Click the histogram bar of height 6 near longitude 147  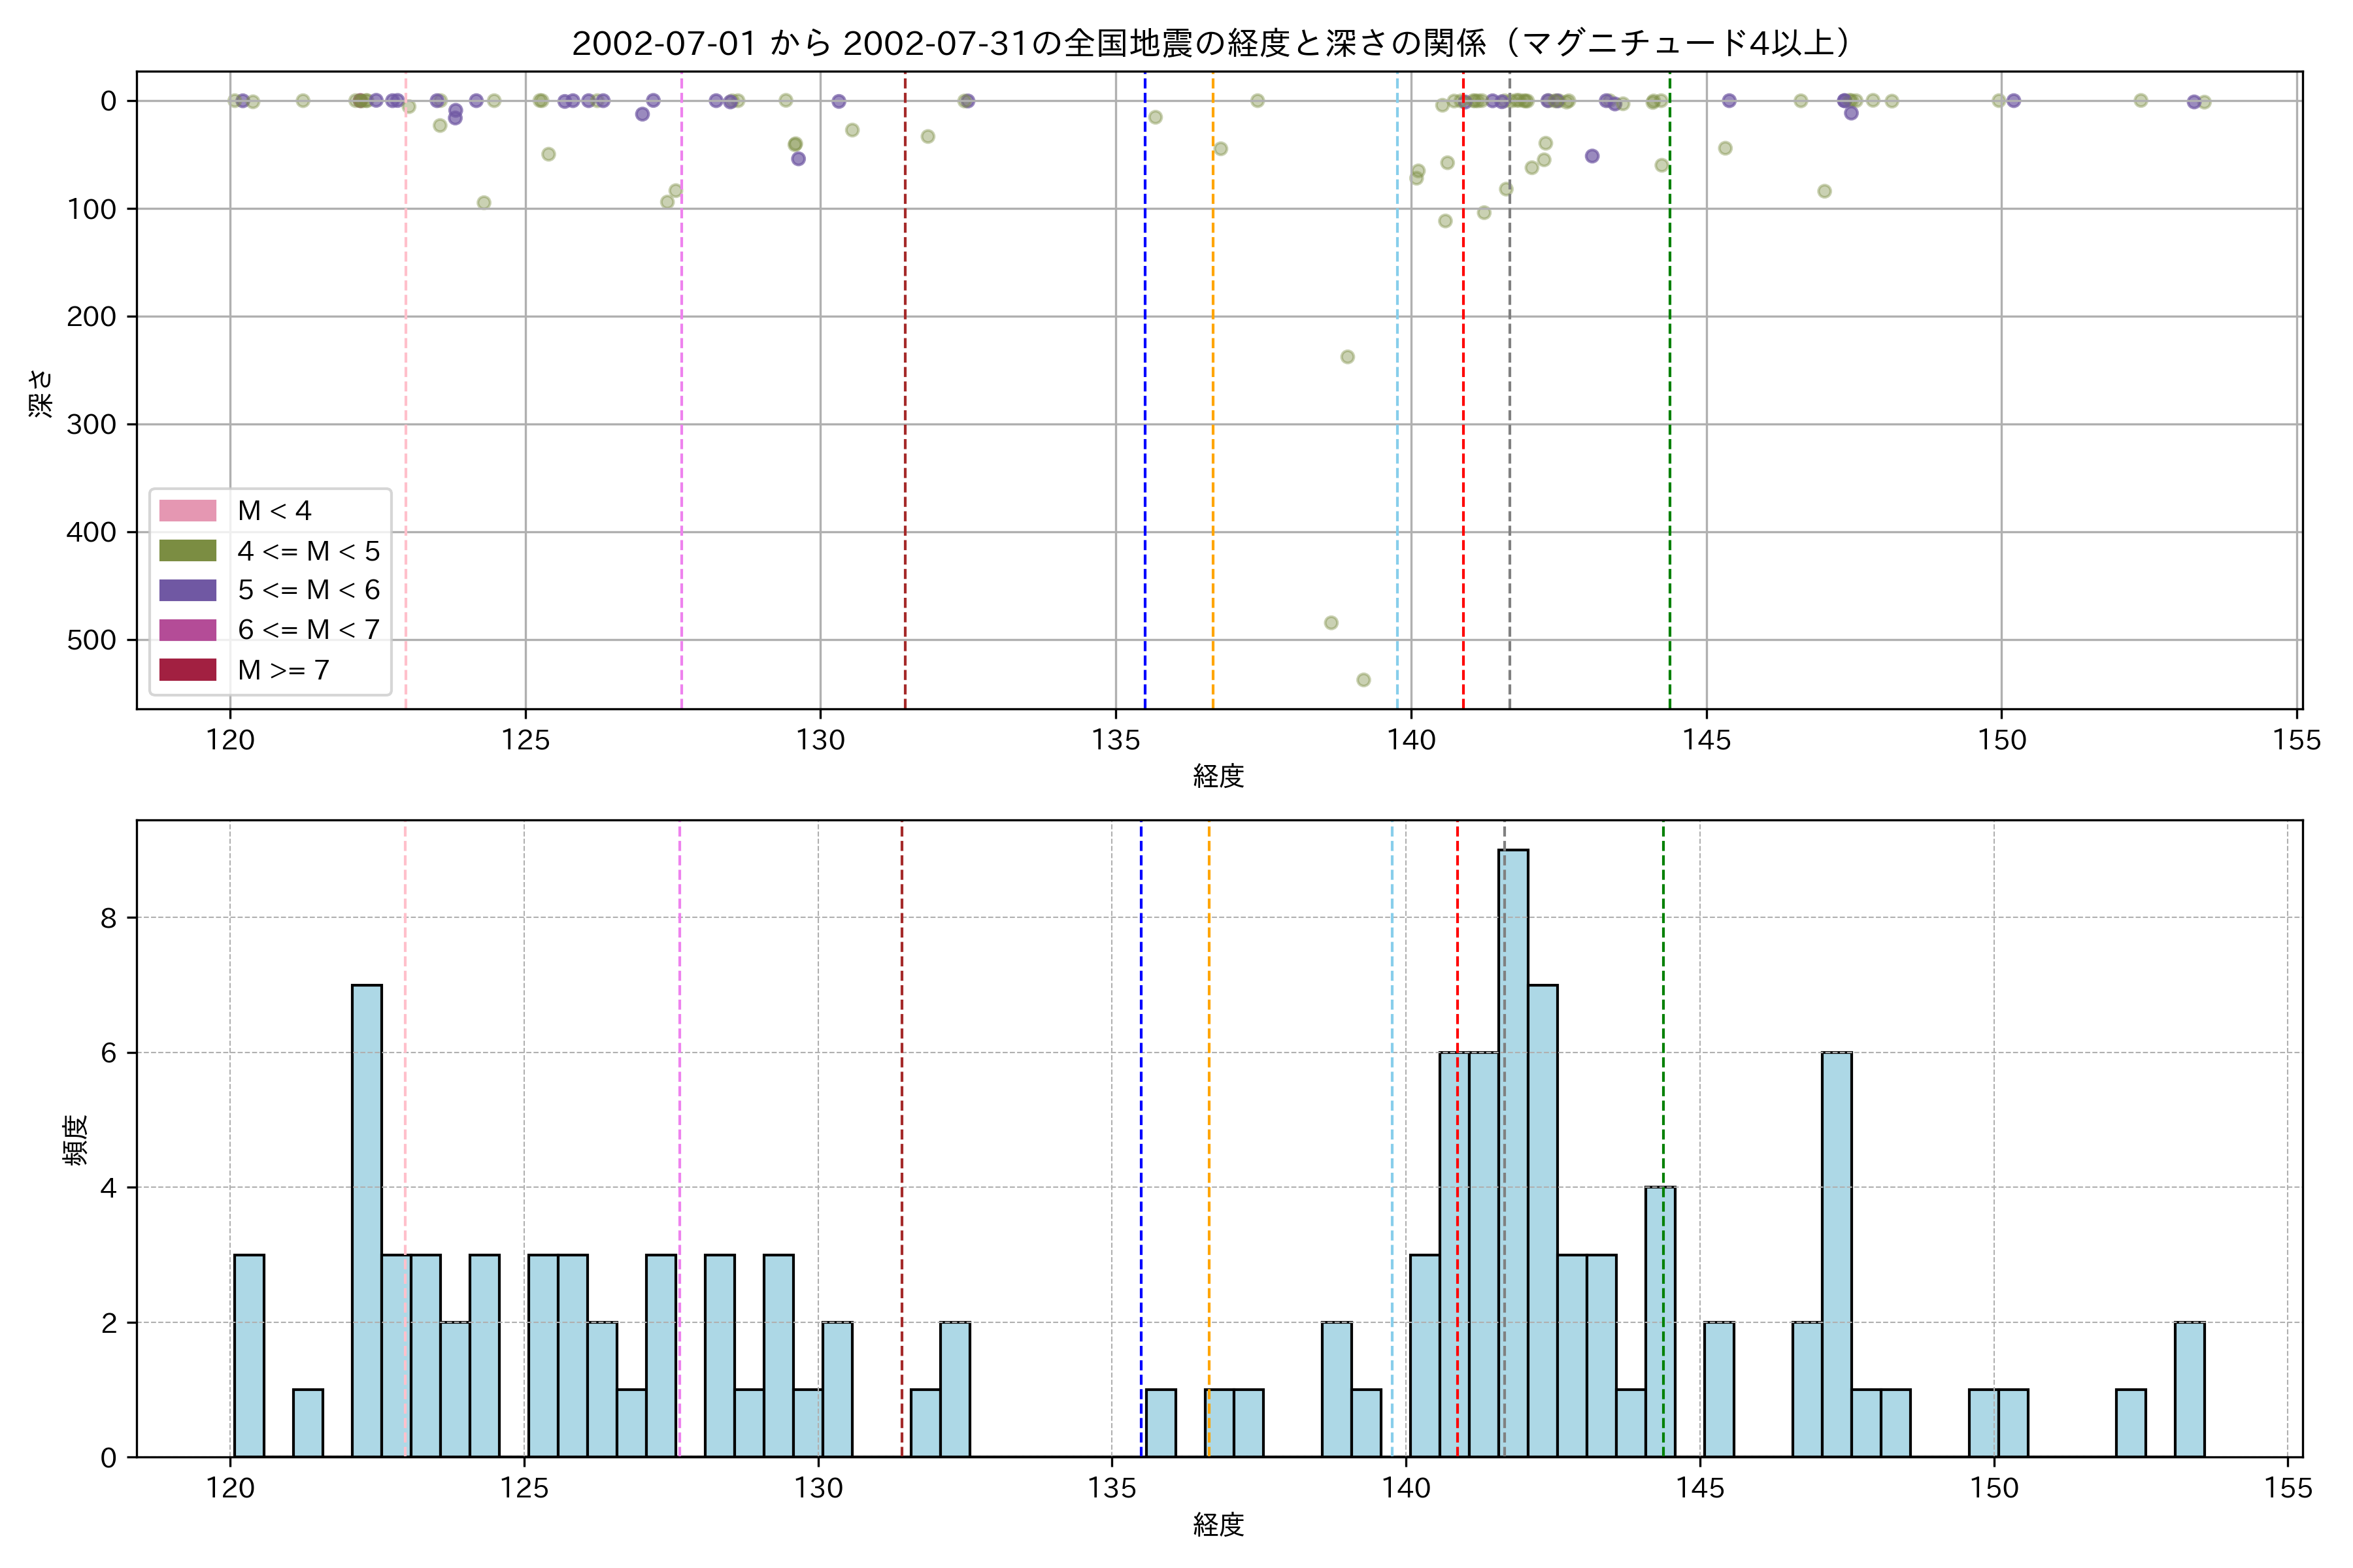1836,1255
